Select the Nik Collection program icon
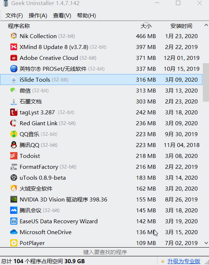Screen dimensions: 209x265 [14, 36]
